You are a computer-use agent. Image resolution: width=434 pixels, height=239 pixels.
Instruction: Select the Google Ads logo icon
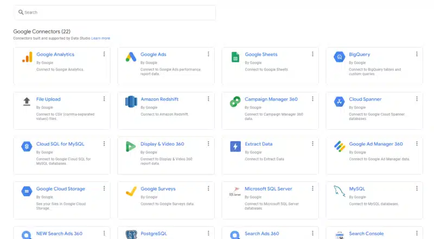(x=131, y=56)
